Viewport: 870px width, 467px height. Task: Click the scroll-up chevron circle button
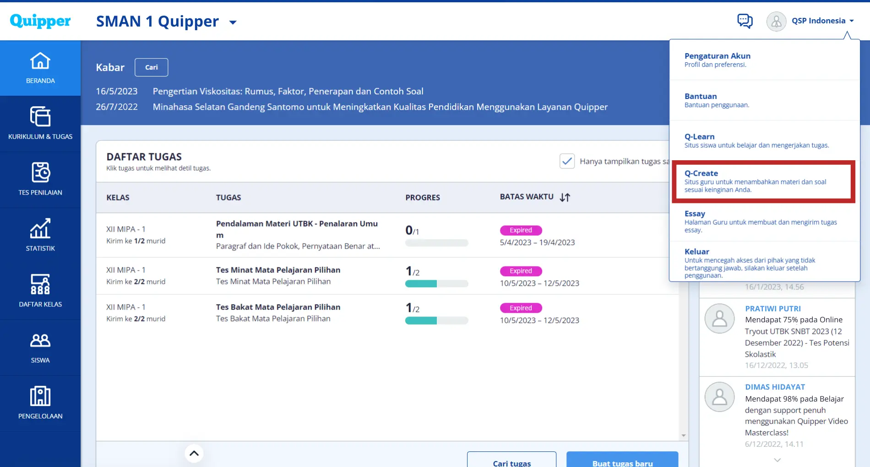194,453
